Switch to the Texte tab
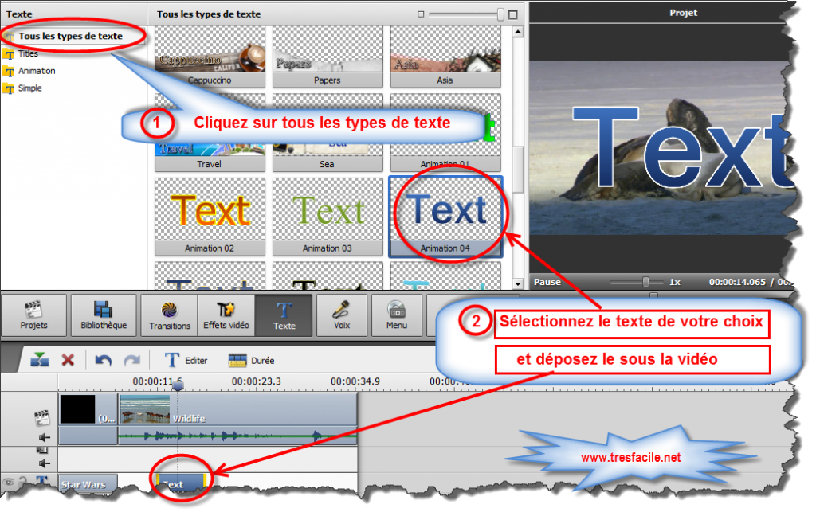The width and height of the screenshot is (816, 516). (284, 314)
